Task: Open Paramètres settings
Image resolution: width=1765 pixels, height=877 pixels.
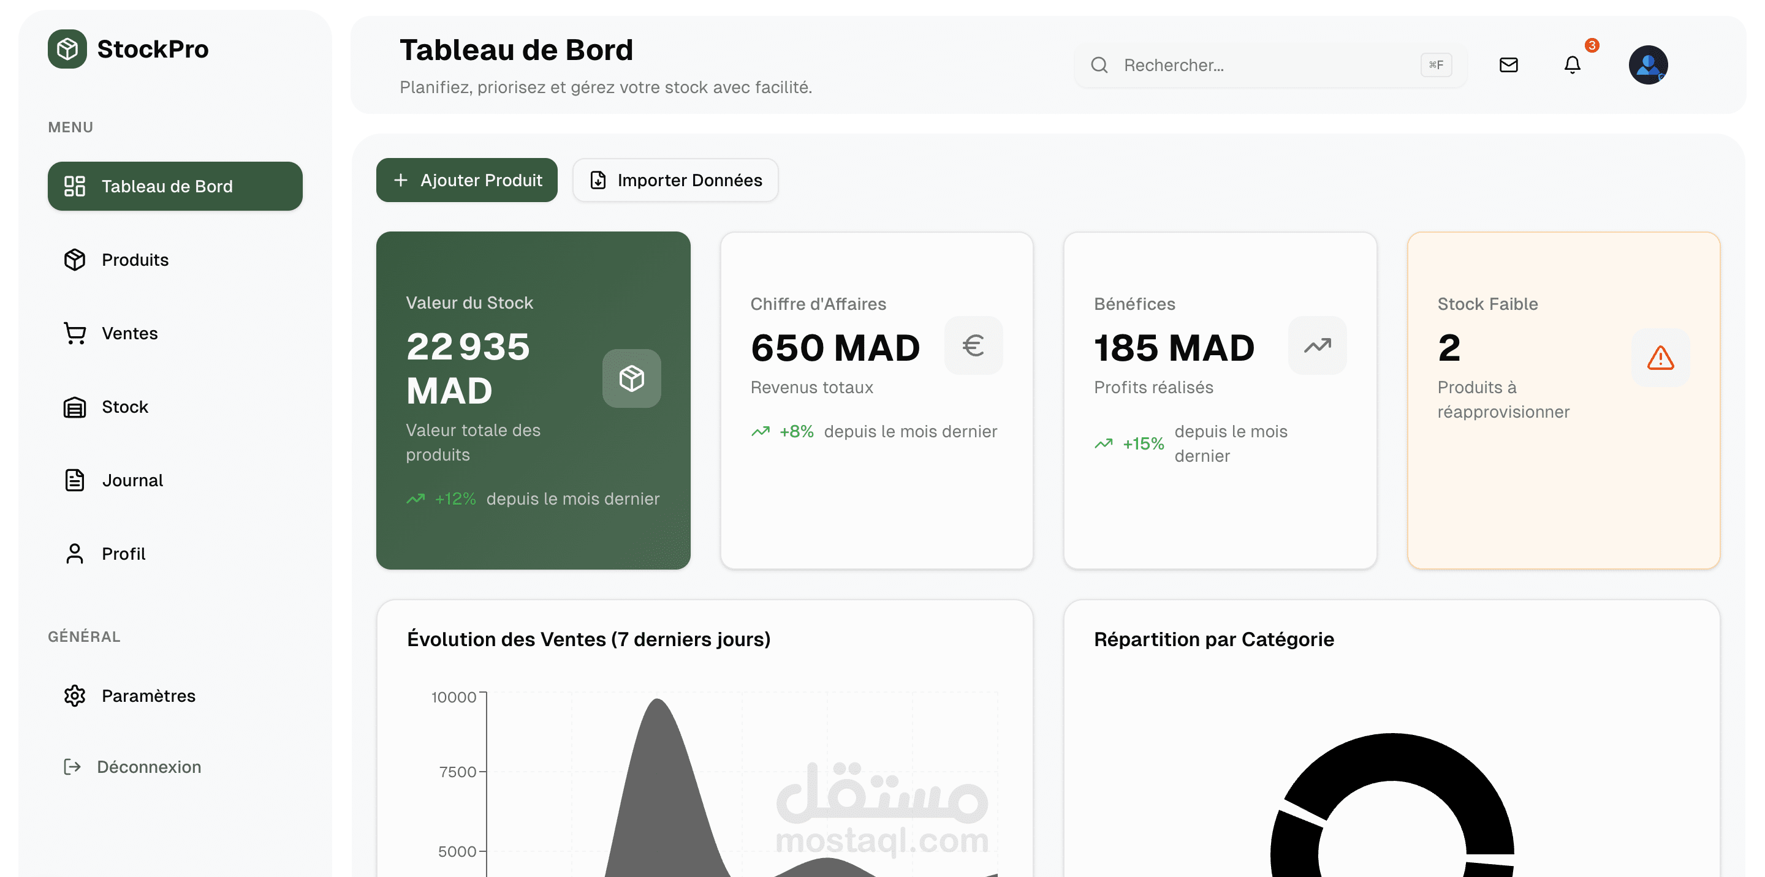Action: click(x=175, y=696)
